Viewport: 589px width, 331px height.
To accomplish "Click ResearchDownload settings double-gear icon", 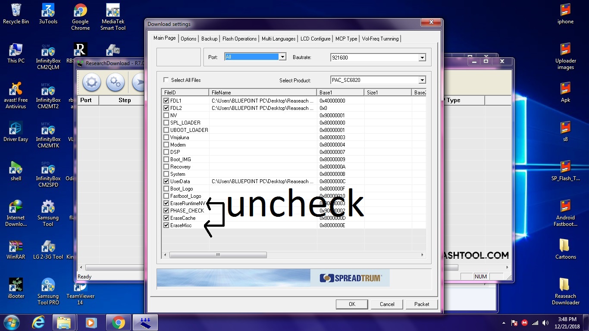I will pyautogui.click(x=115, y=82).
